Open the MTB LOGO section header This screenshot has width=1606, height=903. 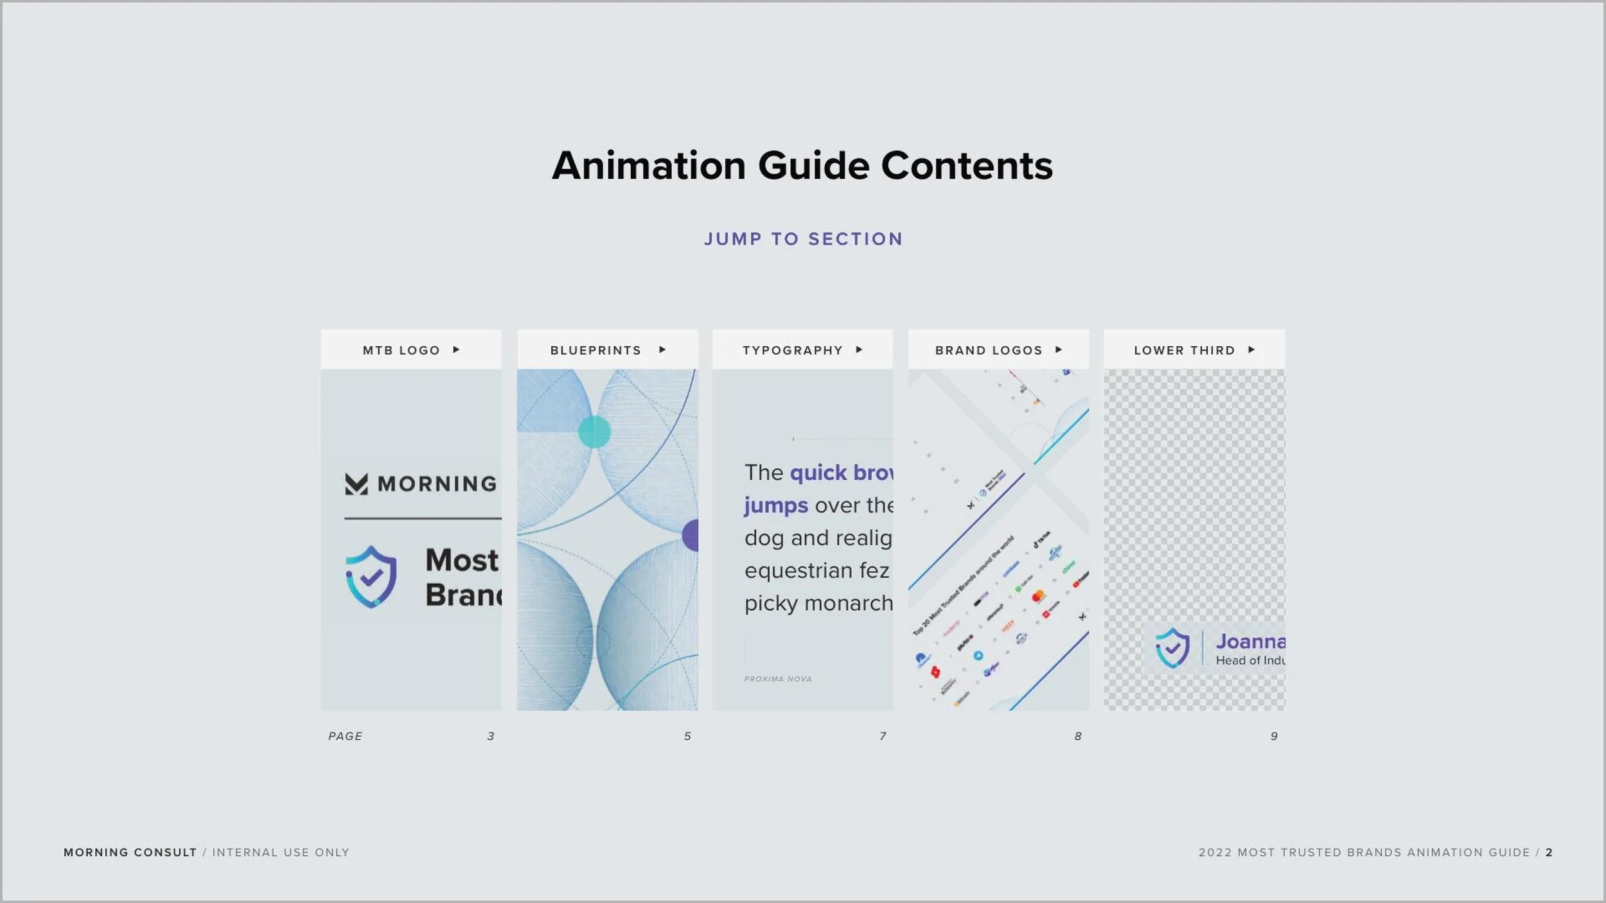click(401, 350)
